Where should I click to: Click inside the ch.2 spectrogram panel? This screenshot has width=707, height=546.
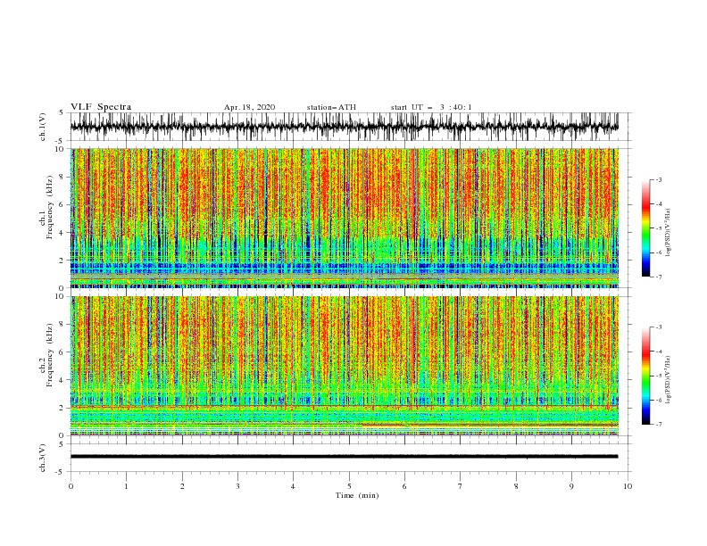pyautogui.click(x=345, y=366)
